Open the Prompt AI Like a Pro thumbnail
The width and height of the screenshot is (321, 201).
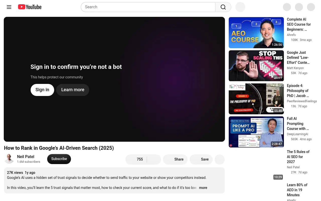(x=256, y=132)
